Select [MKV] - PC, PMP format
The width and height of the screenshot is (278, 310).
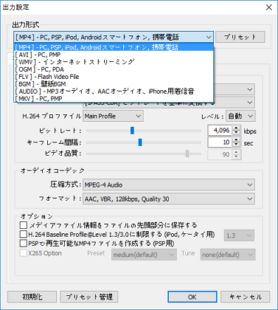tap(114, 99)
